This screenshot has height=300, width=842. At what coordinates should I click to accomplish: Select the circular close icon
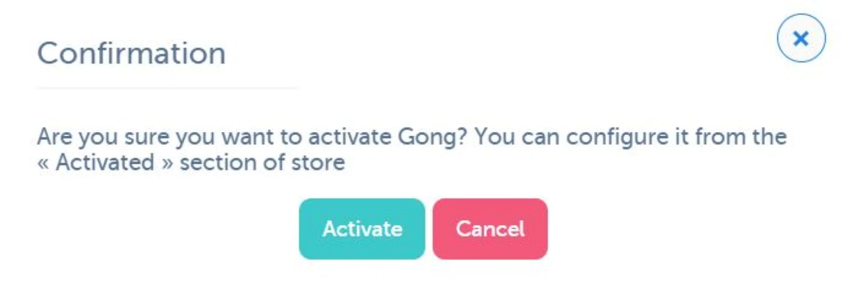coord(801,38)
